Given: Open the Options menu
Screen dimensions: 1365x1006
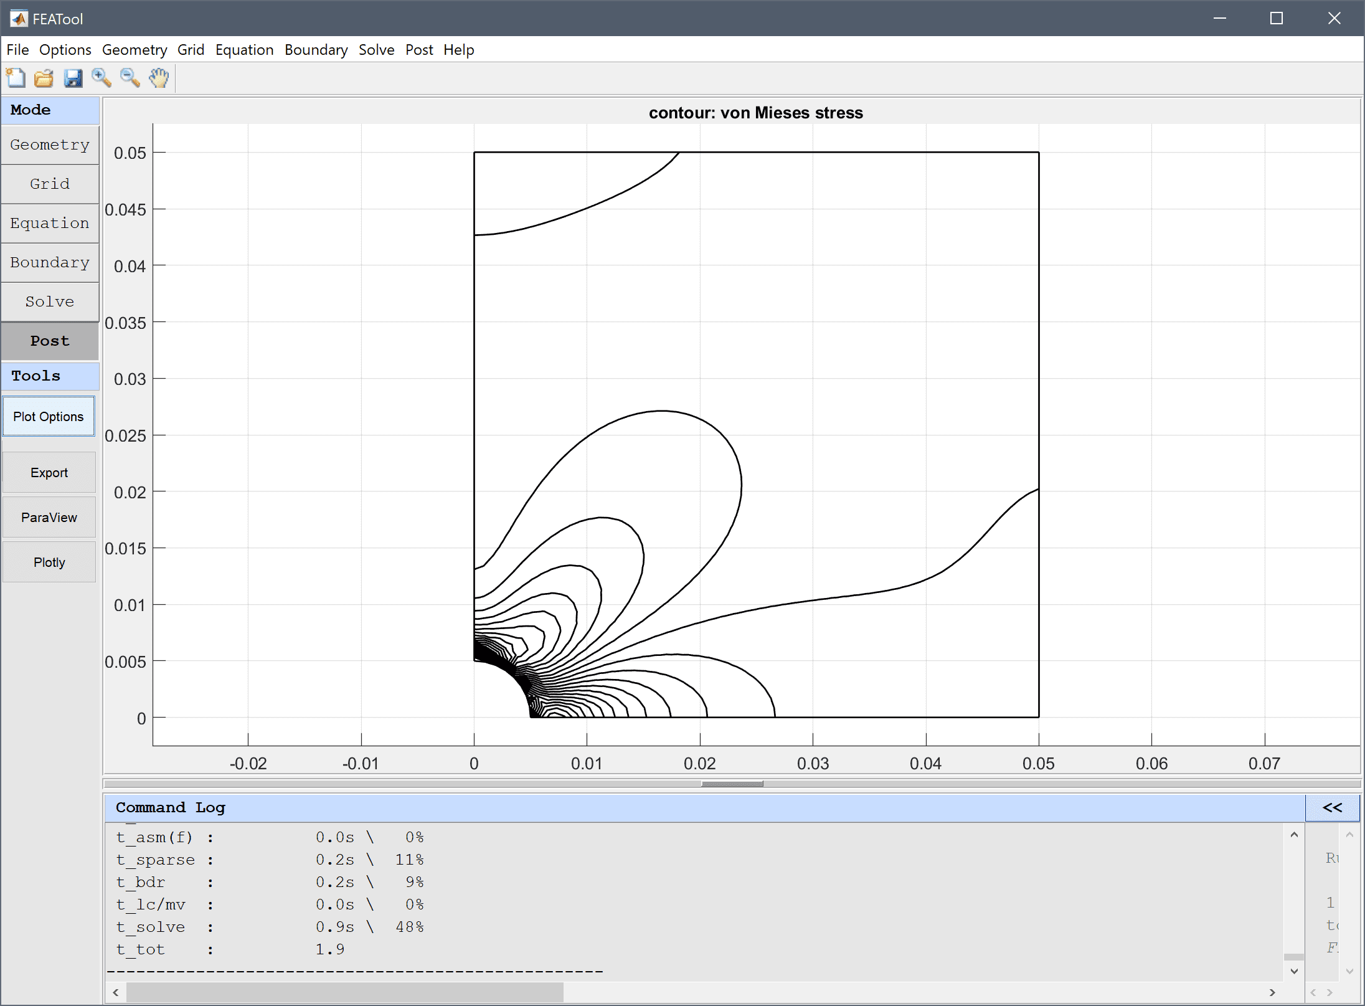Looking at the screenshot, I should 65,50.
